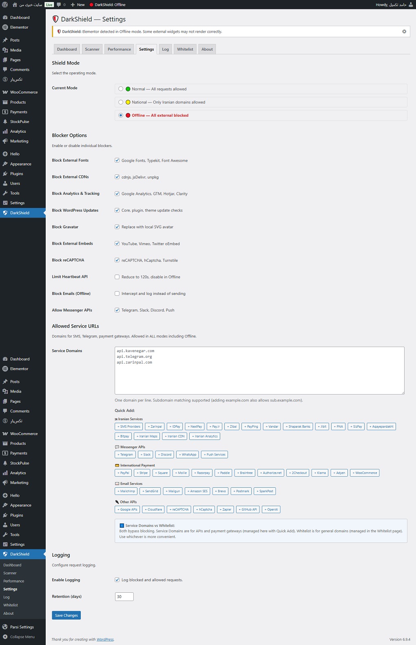
Task: Click the Elementor icon in the top sidebar
Action: pyautogui.click(x=5, y=27)
